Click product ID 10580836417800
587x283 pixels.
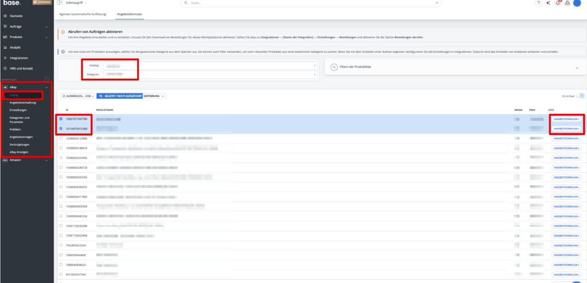coord(76,197)
